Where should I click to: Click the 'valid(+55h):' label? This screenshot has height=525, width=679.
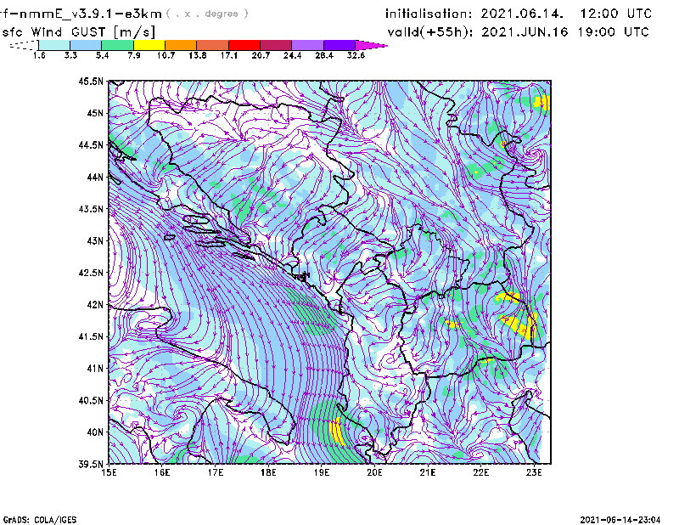tap(429, 32)
